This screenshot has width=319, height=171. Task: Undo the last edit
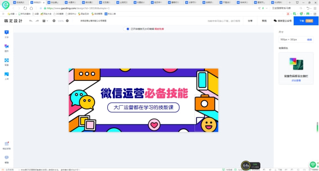tap(30, 21)
